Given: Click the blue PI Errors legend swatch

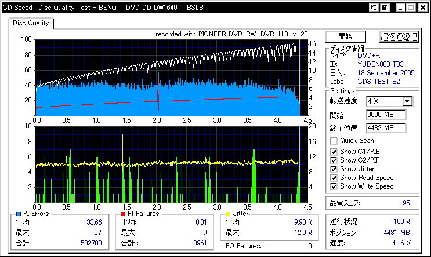Looking at the screenshot, I should (18, 214).
